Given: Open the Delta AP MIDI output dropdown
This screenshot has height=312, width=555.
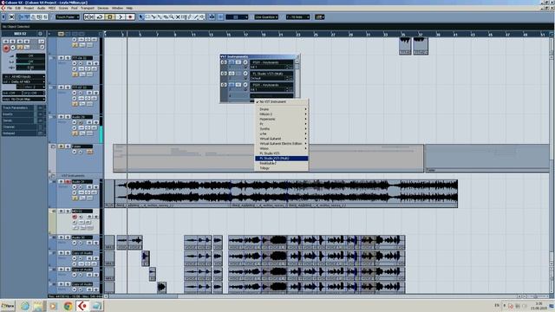Looking at the screenshot, I should 23,81.
